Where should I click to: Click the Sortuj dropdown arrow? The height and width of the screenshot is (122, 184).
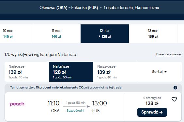click(166, 72)
